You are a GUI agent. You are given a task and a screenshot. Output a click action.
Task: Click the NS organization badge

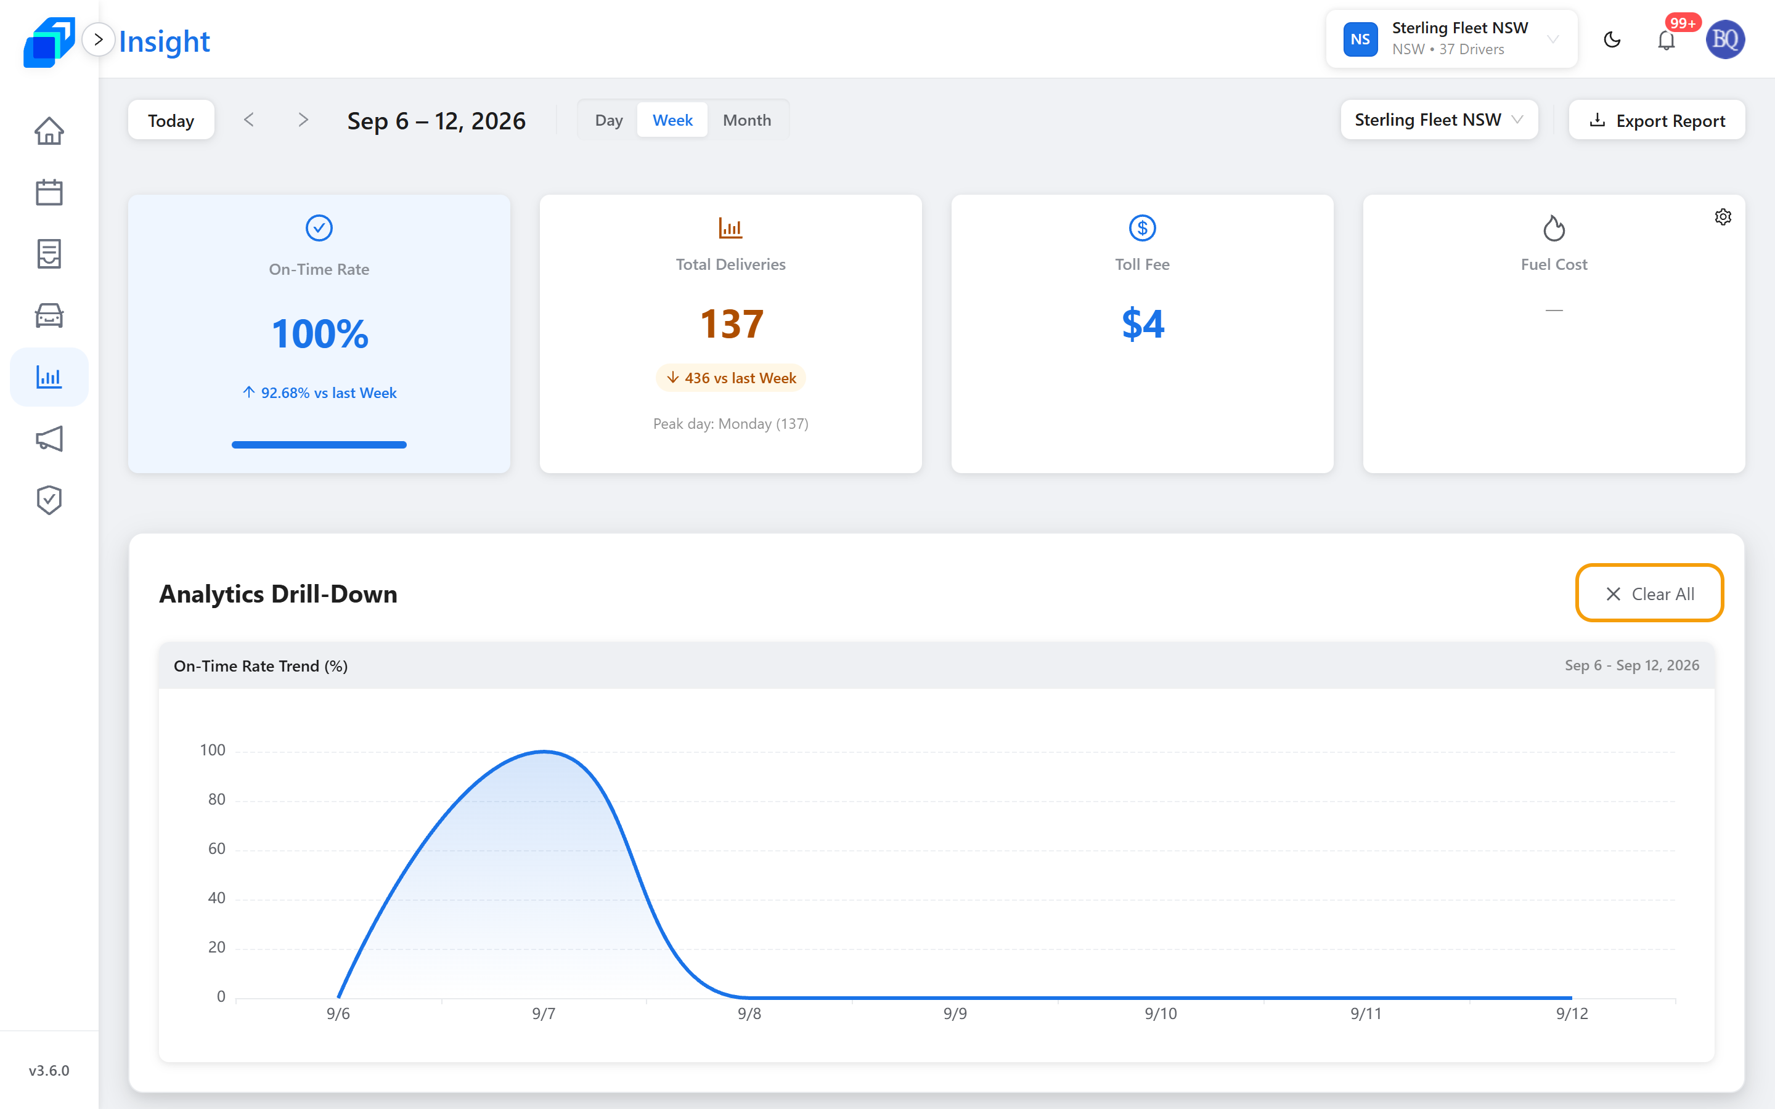(1360, 39)
